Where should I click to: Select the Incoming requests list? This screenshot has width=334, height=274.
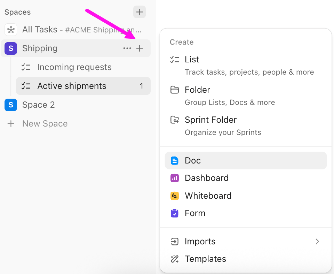pyautogui.click(x=74, y=67)
